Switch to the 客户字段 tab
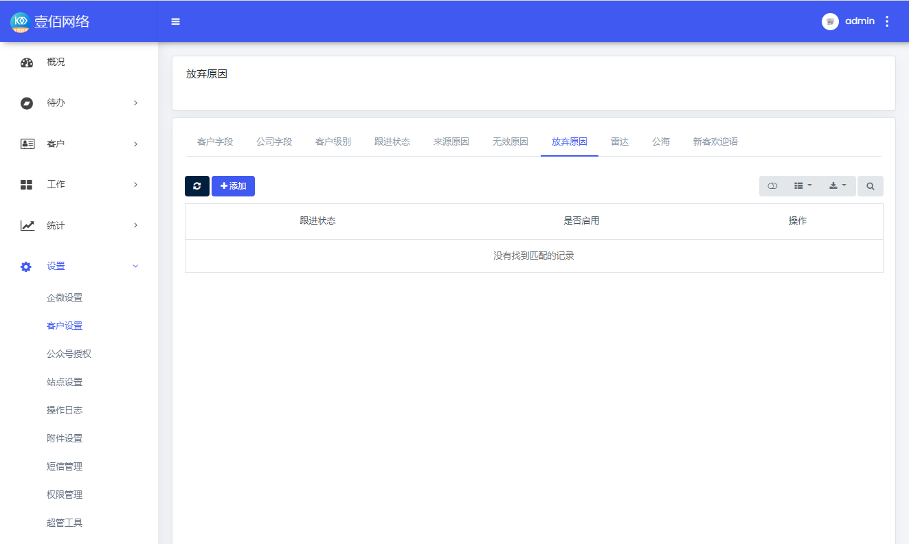 [x=215, y=141]
